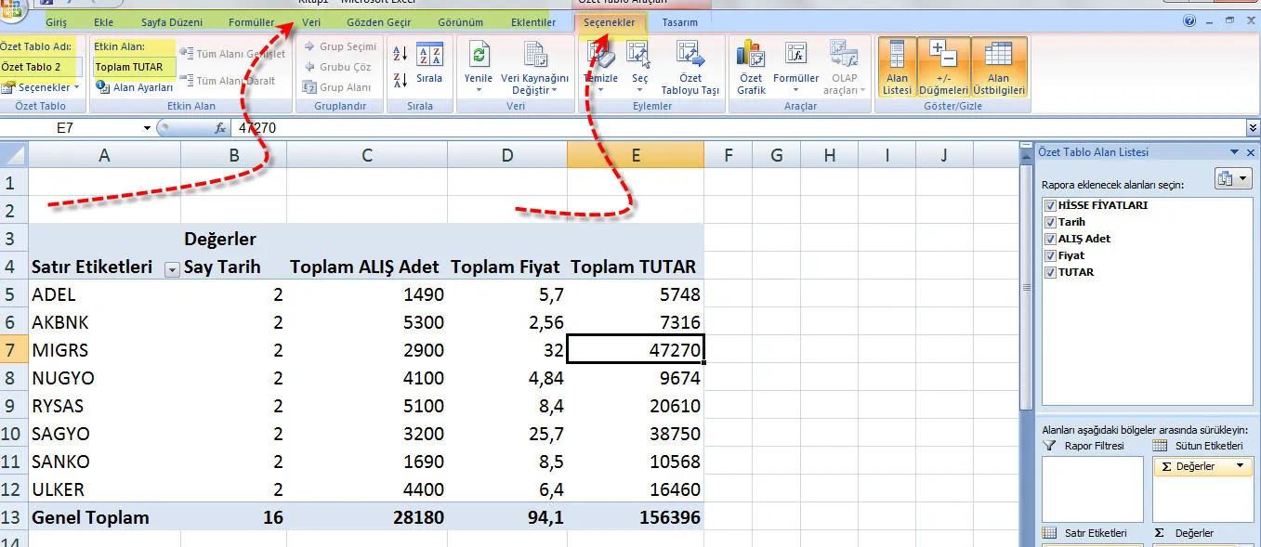Open the Tasarım ribbon tab
Viewport: 1261px width, 547px height.
[x=679, y=22]
